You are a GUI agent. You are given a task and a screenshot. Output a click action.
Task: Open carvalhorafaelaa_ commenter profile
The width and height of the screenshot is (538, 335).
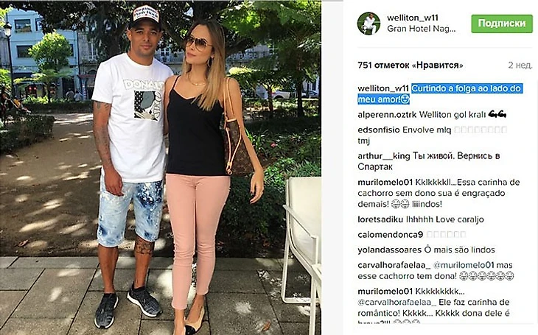(394, 265)
